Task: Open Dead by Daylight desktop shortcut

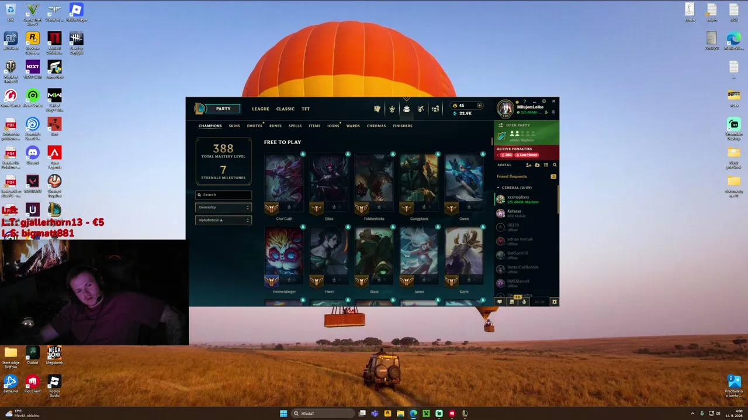Action: 77,43
